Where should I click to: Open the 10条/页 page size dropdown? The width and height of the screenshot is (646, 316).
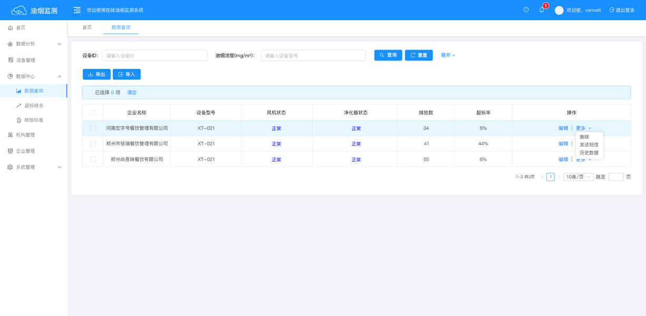tap(579, 177)
